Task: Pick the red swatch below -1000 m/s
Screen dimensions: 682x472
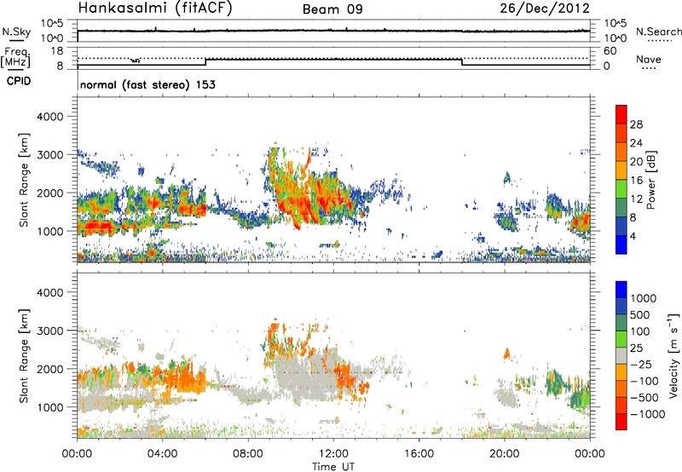Action: coord(621,422)
